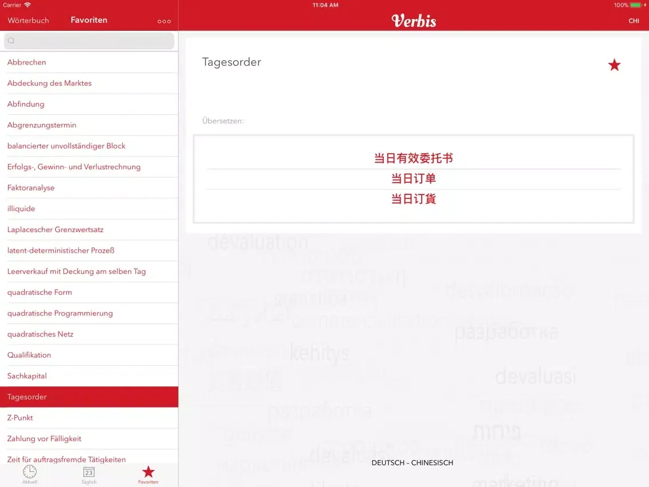Click the Wi-Fi status icon

tap(27, 5)
